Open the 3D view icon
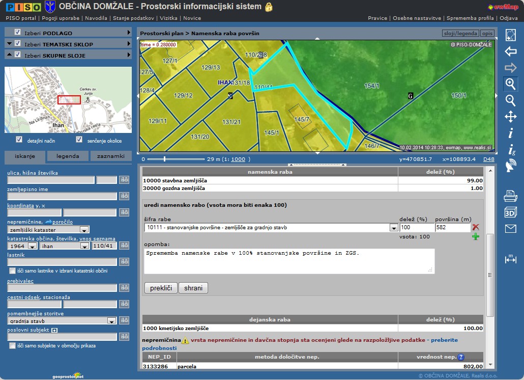 coord(510,212)
